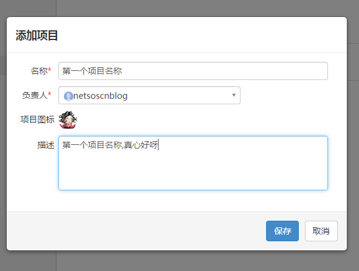
Task: Click the cartoon project icon image
Action: (x=68, y=119)
